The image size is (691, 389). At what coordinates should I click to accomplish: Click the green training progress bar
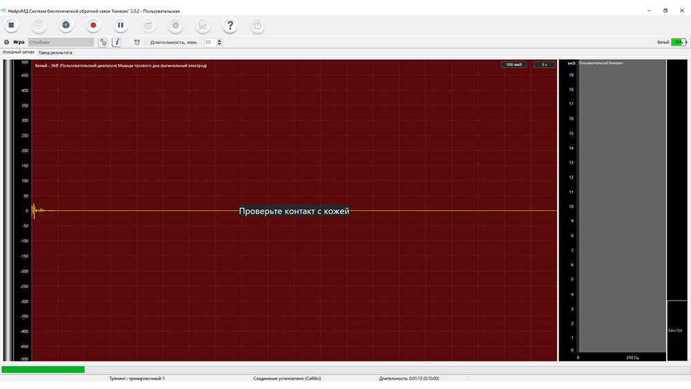coord(43,370)
